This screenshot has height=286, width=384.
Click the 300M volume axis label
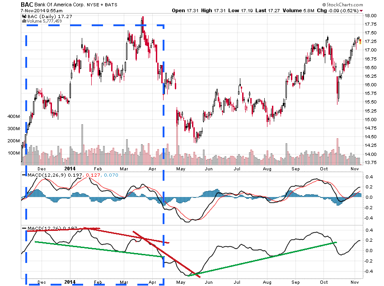pos(14,129)
